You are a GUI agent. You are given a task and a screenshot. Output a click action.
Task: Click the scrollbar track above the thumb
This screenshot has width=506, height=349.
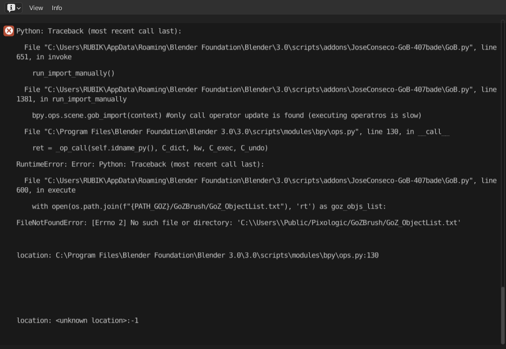[x=503, y=152]
